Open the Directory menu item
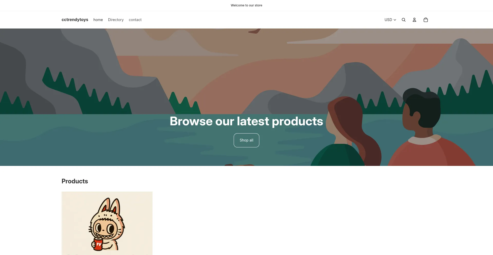This screenshot has width=493, height=255. pos(116,20)
